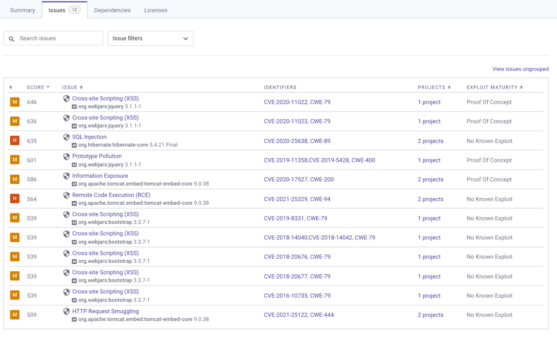
Task: Open CVE-2020-25638, CWE-89 identifier link
Action: coord(297,141)
